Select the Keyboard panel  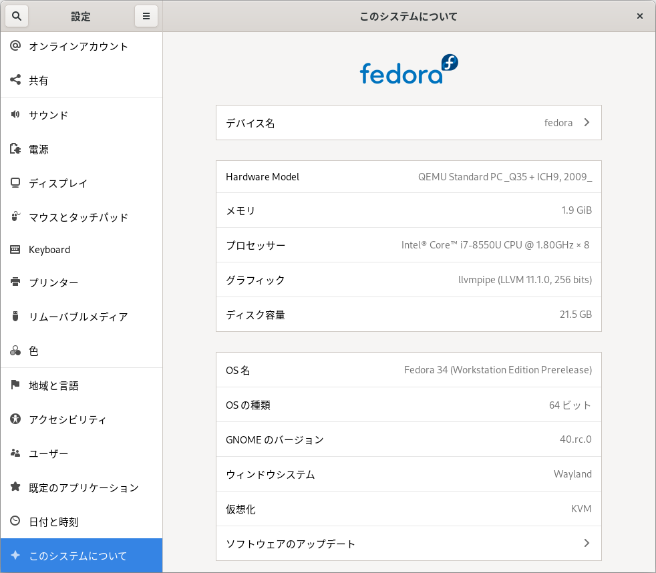81,250
